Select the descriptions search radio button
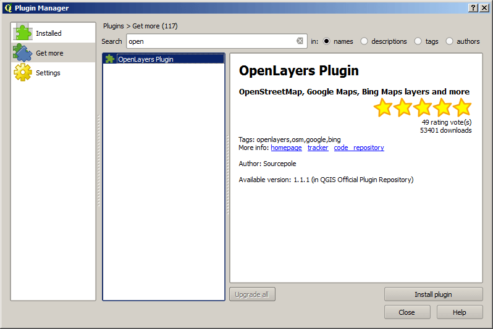Screen dimensions: 493x329 (364, 41)
